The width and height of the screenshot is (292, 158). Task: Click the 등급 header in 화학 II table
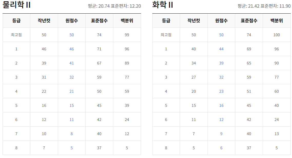(166, 21)
